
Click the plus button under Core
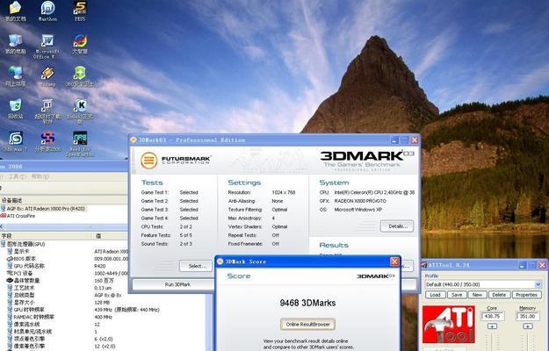[492, 326]
